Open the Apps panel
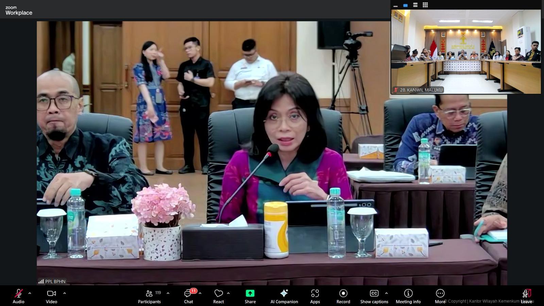This screenshot has height=306, width=544. coord(315,293)
